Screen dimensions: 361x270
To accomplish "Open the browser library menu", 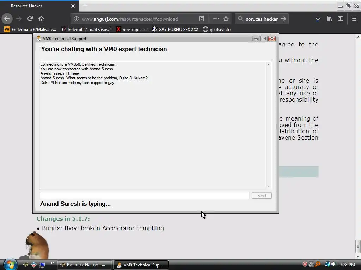I will click(329, 19).
